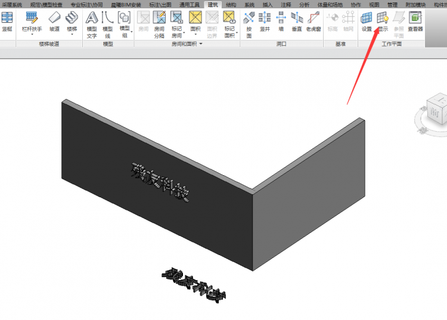This screenshot has height=320, width=447.
Task: Choose the 老虎窗 dormer opening tool
Action: 313,21
